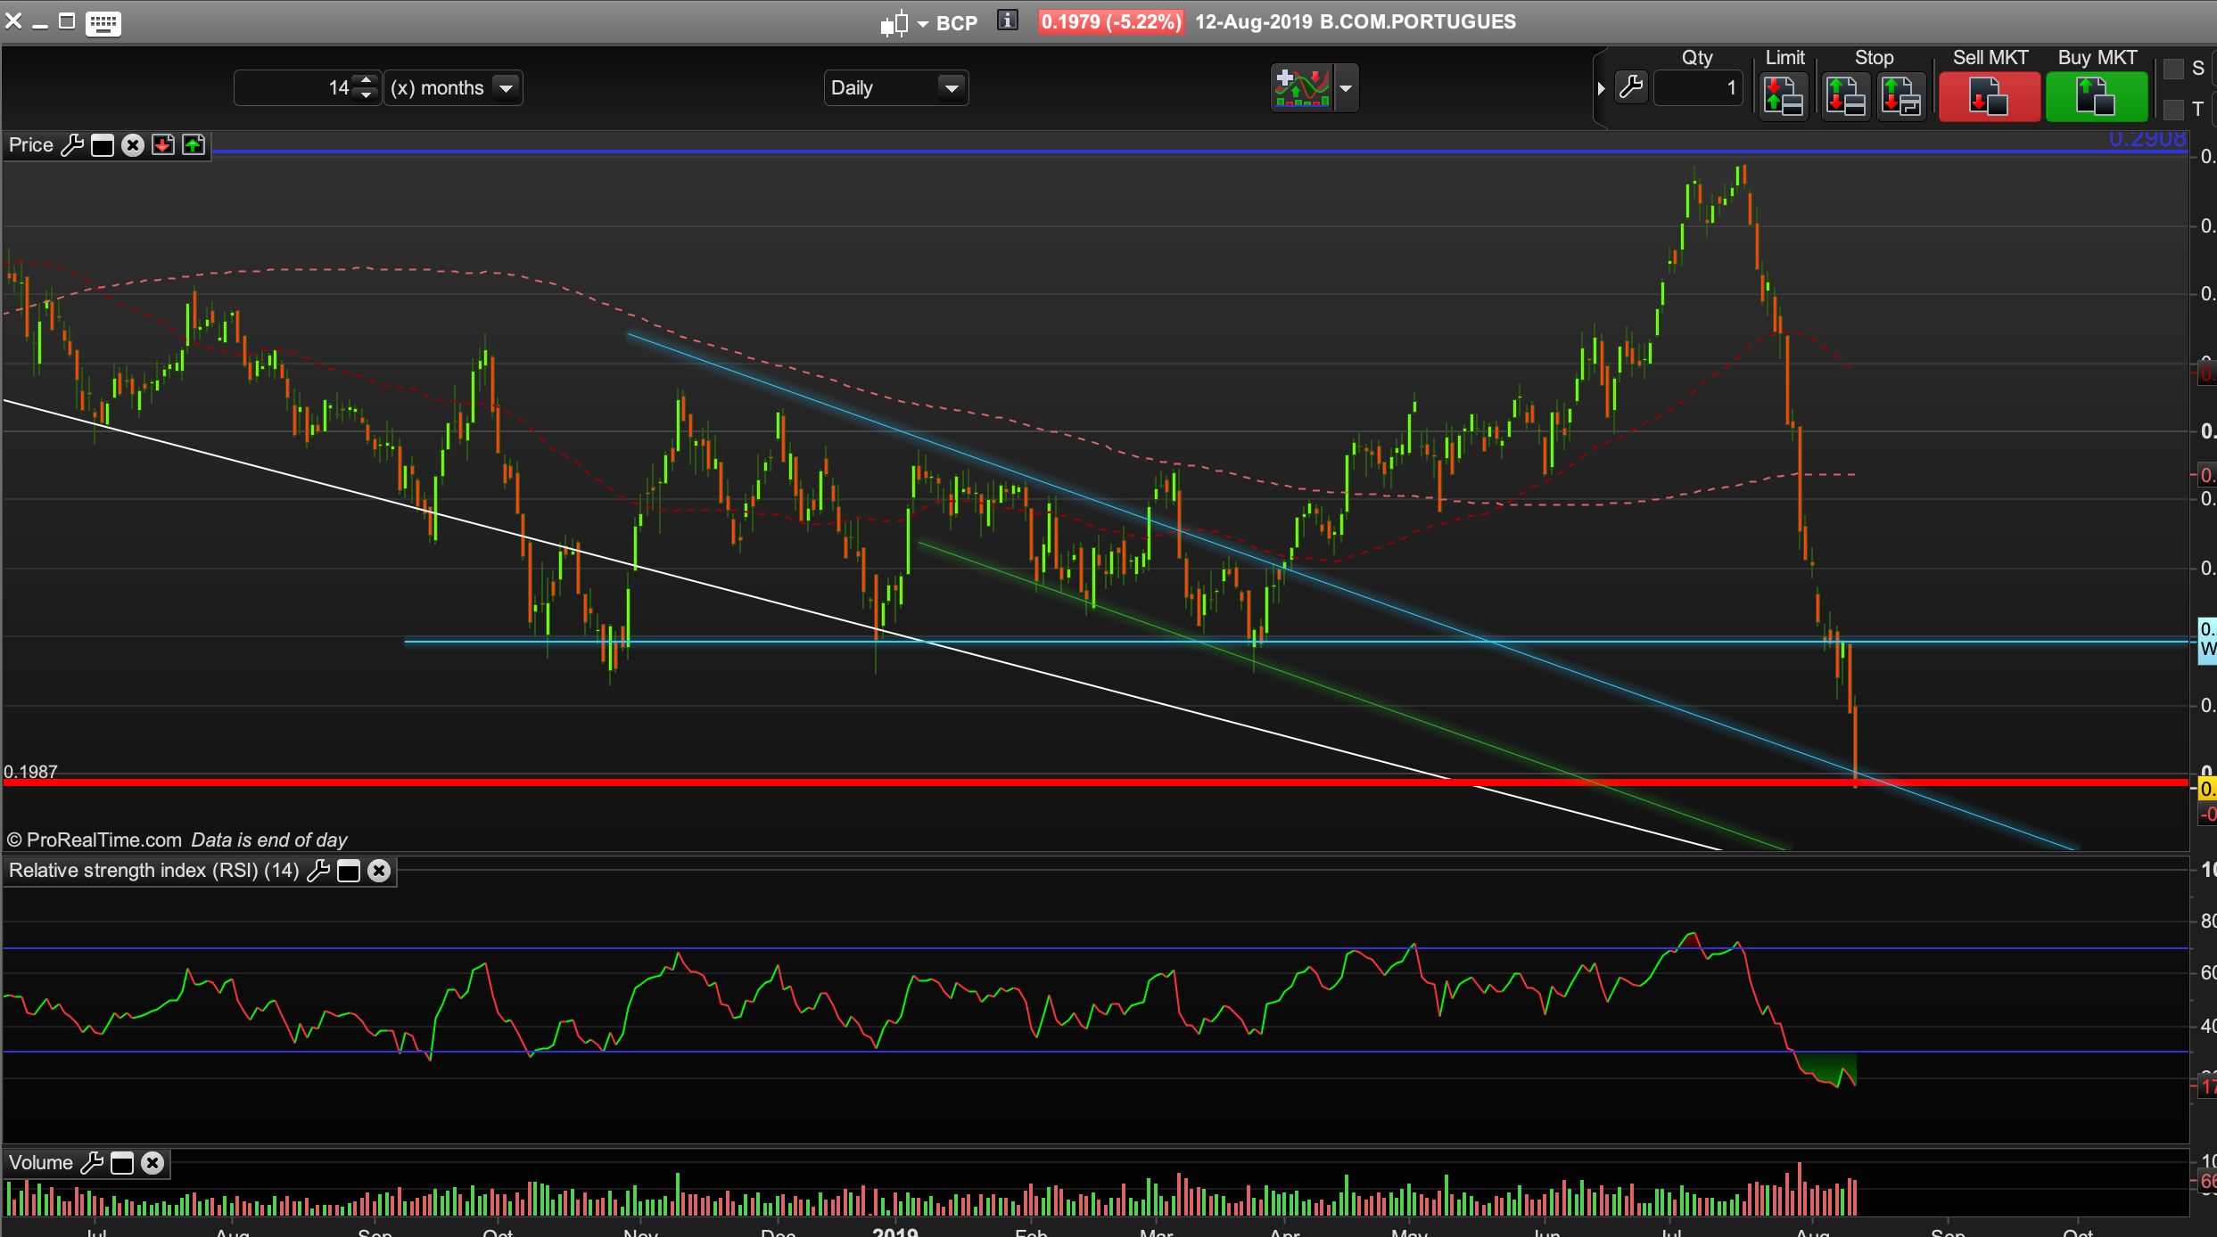Open RSI indicator wrench settings
This screenshot has height=1237, width=2217.
coord(318,871)
